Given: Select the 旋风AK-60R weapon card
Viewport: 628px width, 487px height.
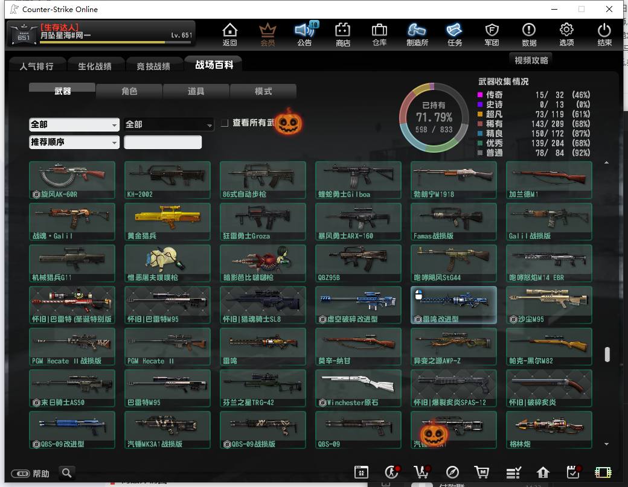Looking at the screenshot, I should (72, 180).
